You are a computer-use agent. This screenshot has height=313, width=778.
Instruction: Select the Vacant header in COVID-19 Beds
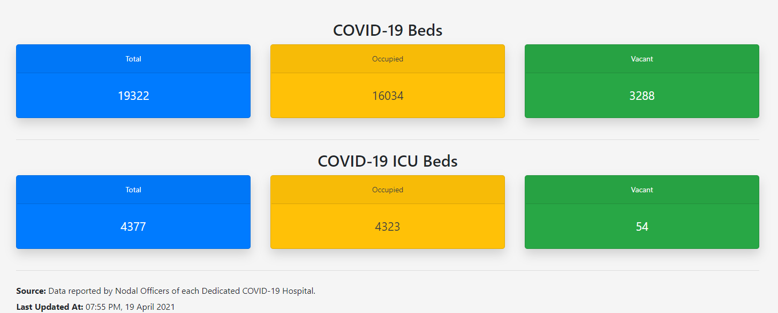coord(642,59)
